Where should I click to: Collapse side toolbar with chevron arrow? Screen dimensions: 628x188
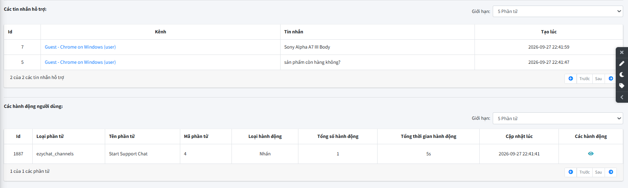(622, 97)
